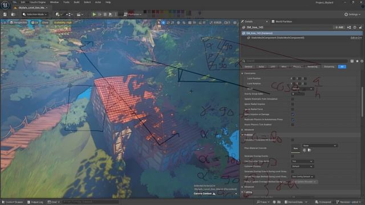Open the Blueprints toolbar icon
Screen dimensions: 365x205
tap(69, 14)
